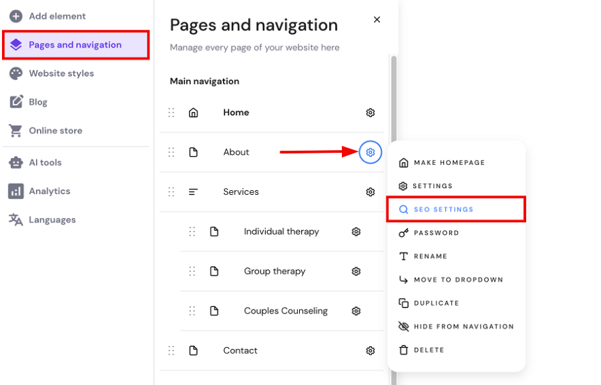
Task: Select Hide from Navigation option
Action: tap(456, 327)
